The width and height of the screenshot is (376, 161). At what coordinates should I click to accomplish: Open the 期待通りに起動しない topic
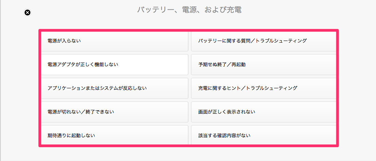pos(115,135)
